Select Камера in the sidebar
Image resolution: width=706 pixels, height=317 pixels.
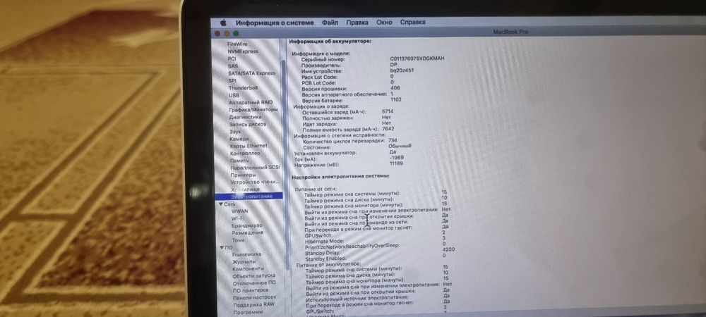point(239,139)
